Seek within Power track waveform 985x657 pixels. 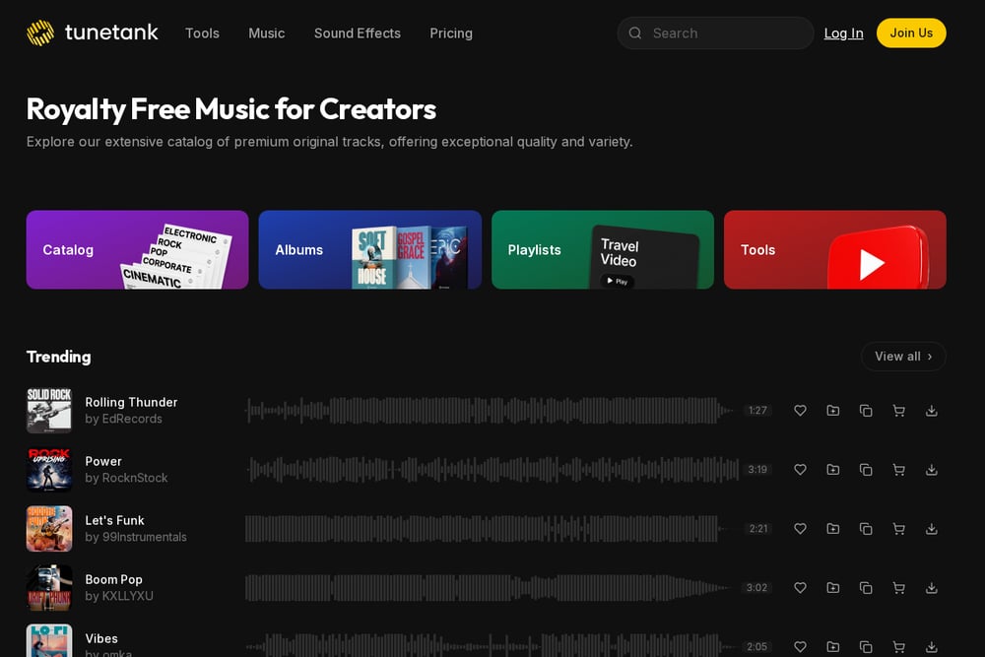[493, 470]
